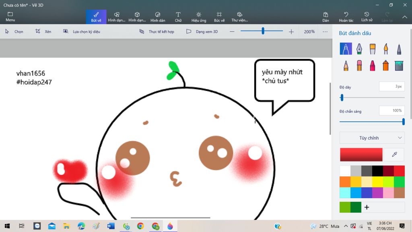The height and width of the screenshot is (232, 412).
Task: Add a custom color with plus
Action: pyautogui.click(x=367, y=207)
